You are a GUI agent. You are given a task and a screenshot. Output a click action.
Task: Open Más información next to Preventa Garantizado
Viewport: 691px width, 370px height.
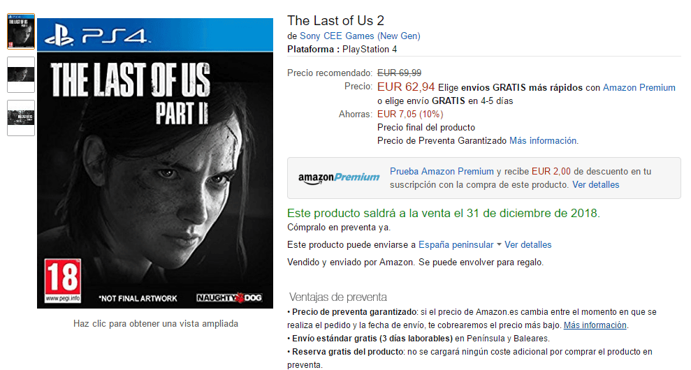coord(543,140)
